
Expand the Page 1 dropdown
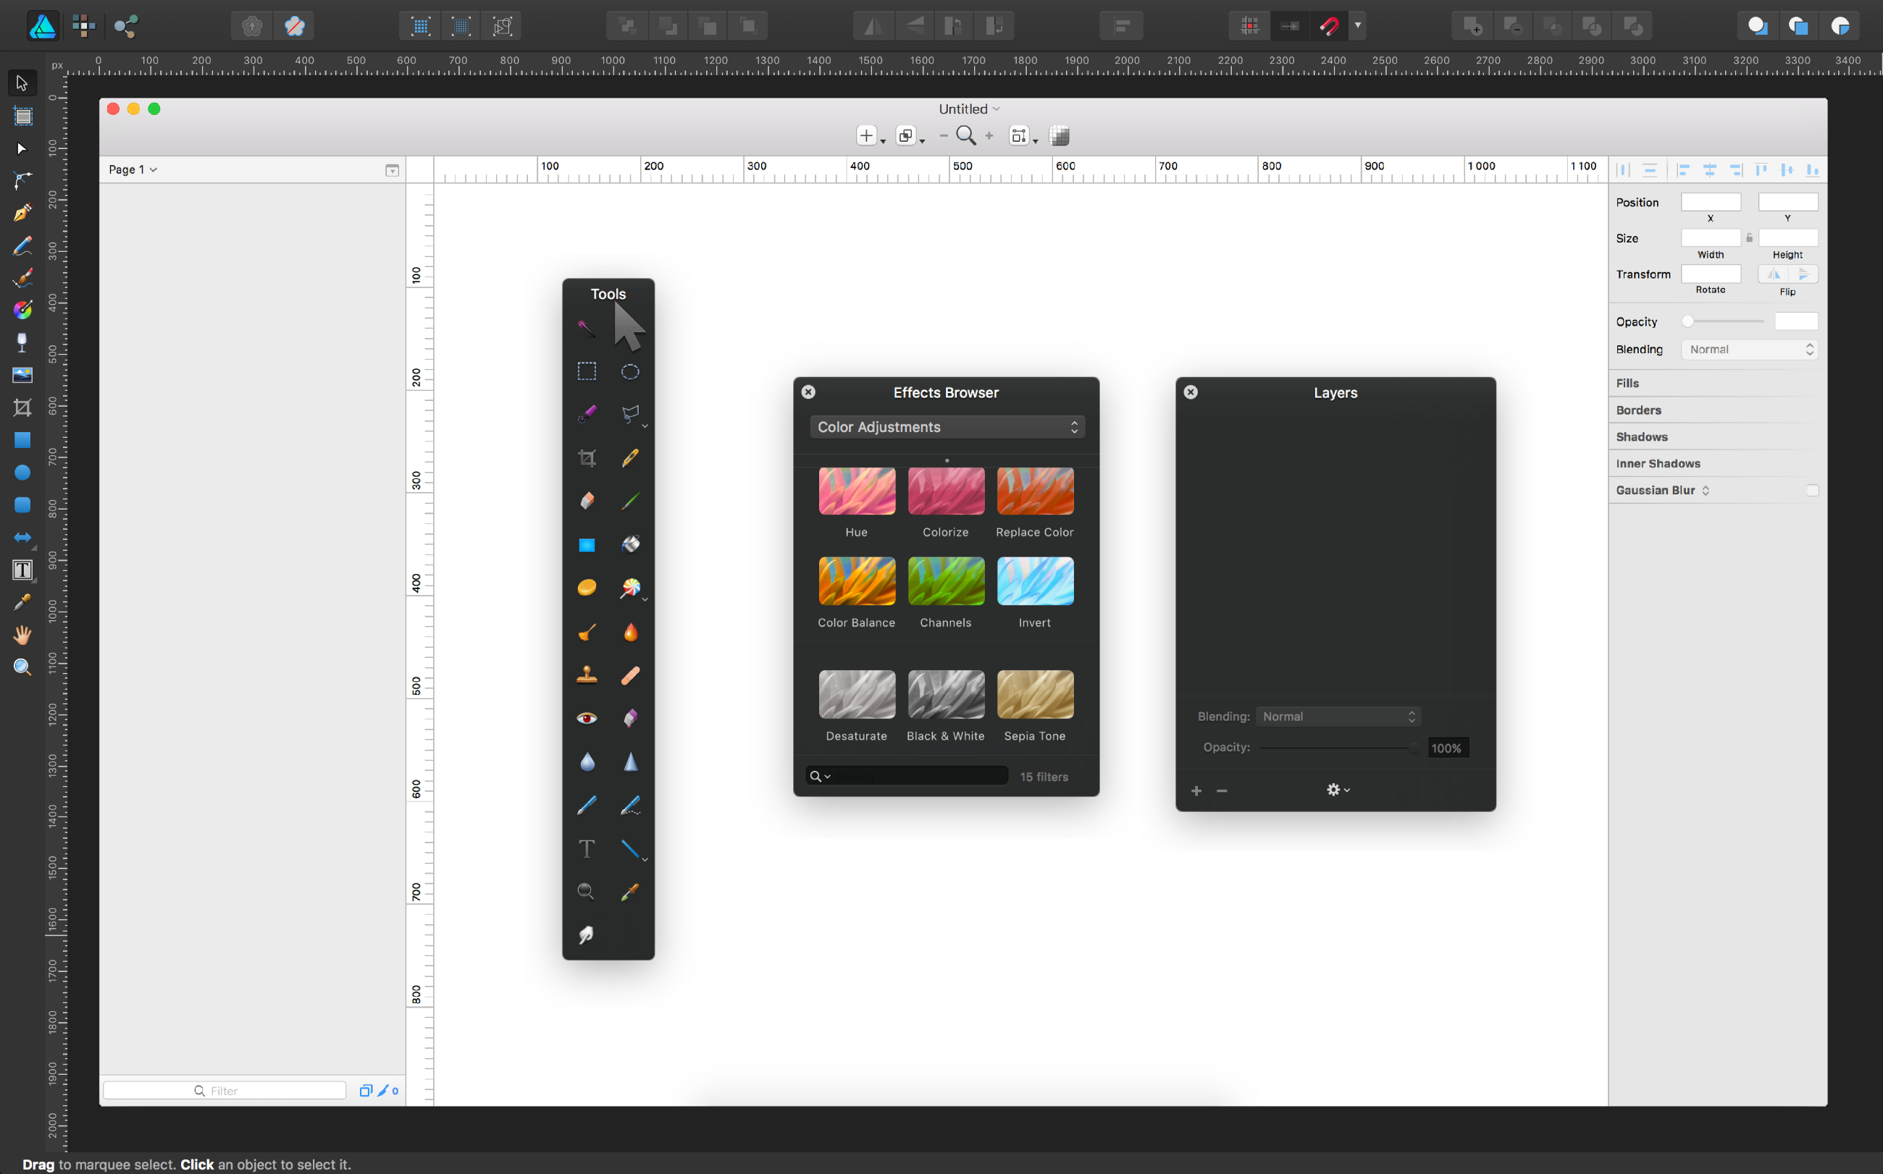pos(133,169)
